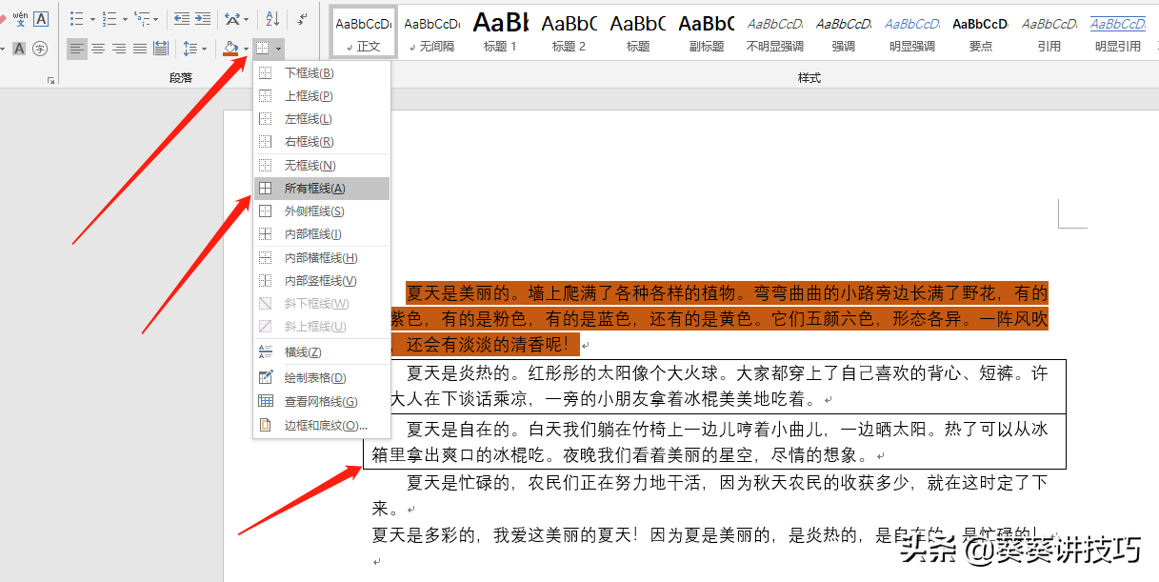Sort the selected text A to Z
Image resolution: width=1159 pixels, height=582 pixels.
pyautogui.click(x=272, y=19)
